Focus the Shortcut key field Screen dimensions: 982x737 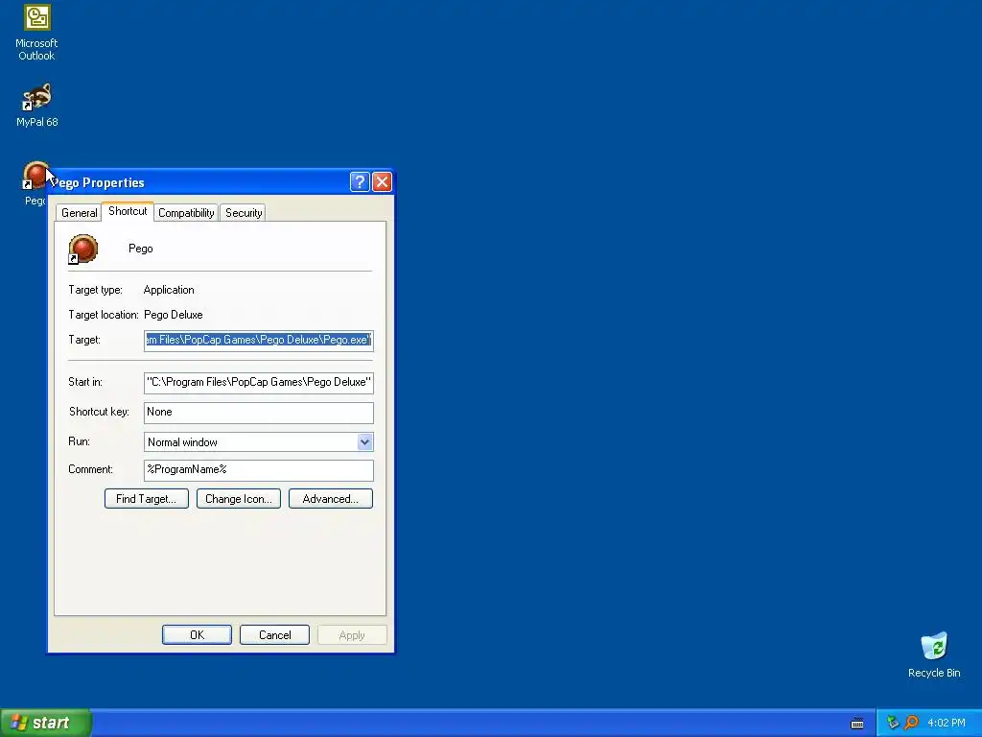[259, 413]
